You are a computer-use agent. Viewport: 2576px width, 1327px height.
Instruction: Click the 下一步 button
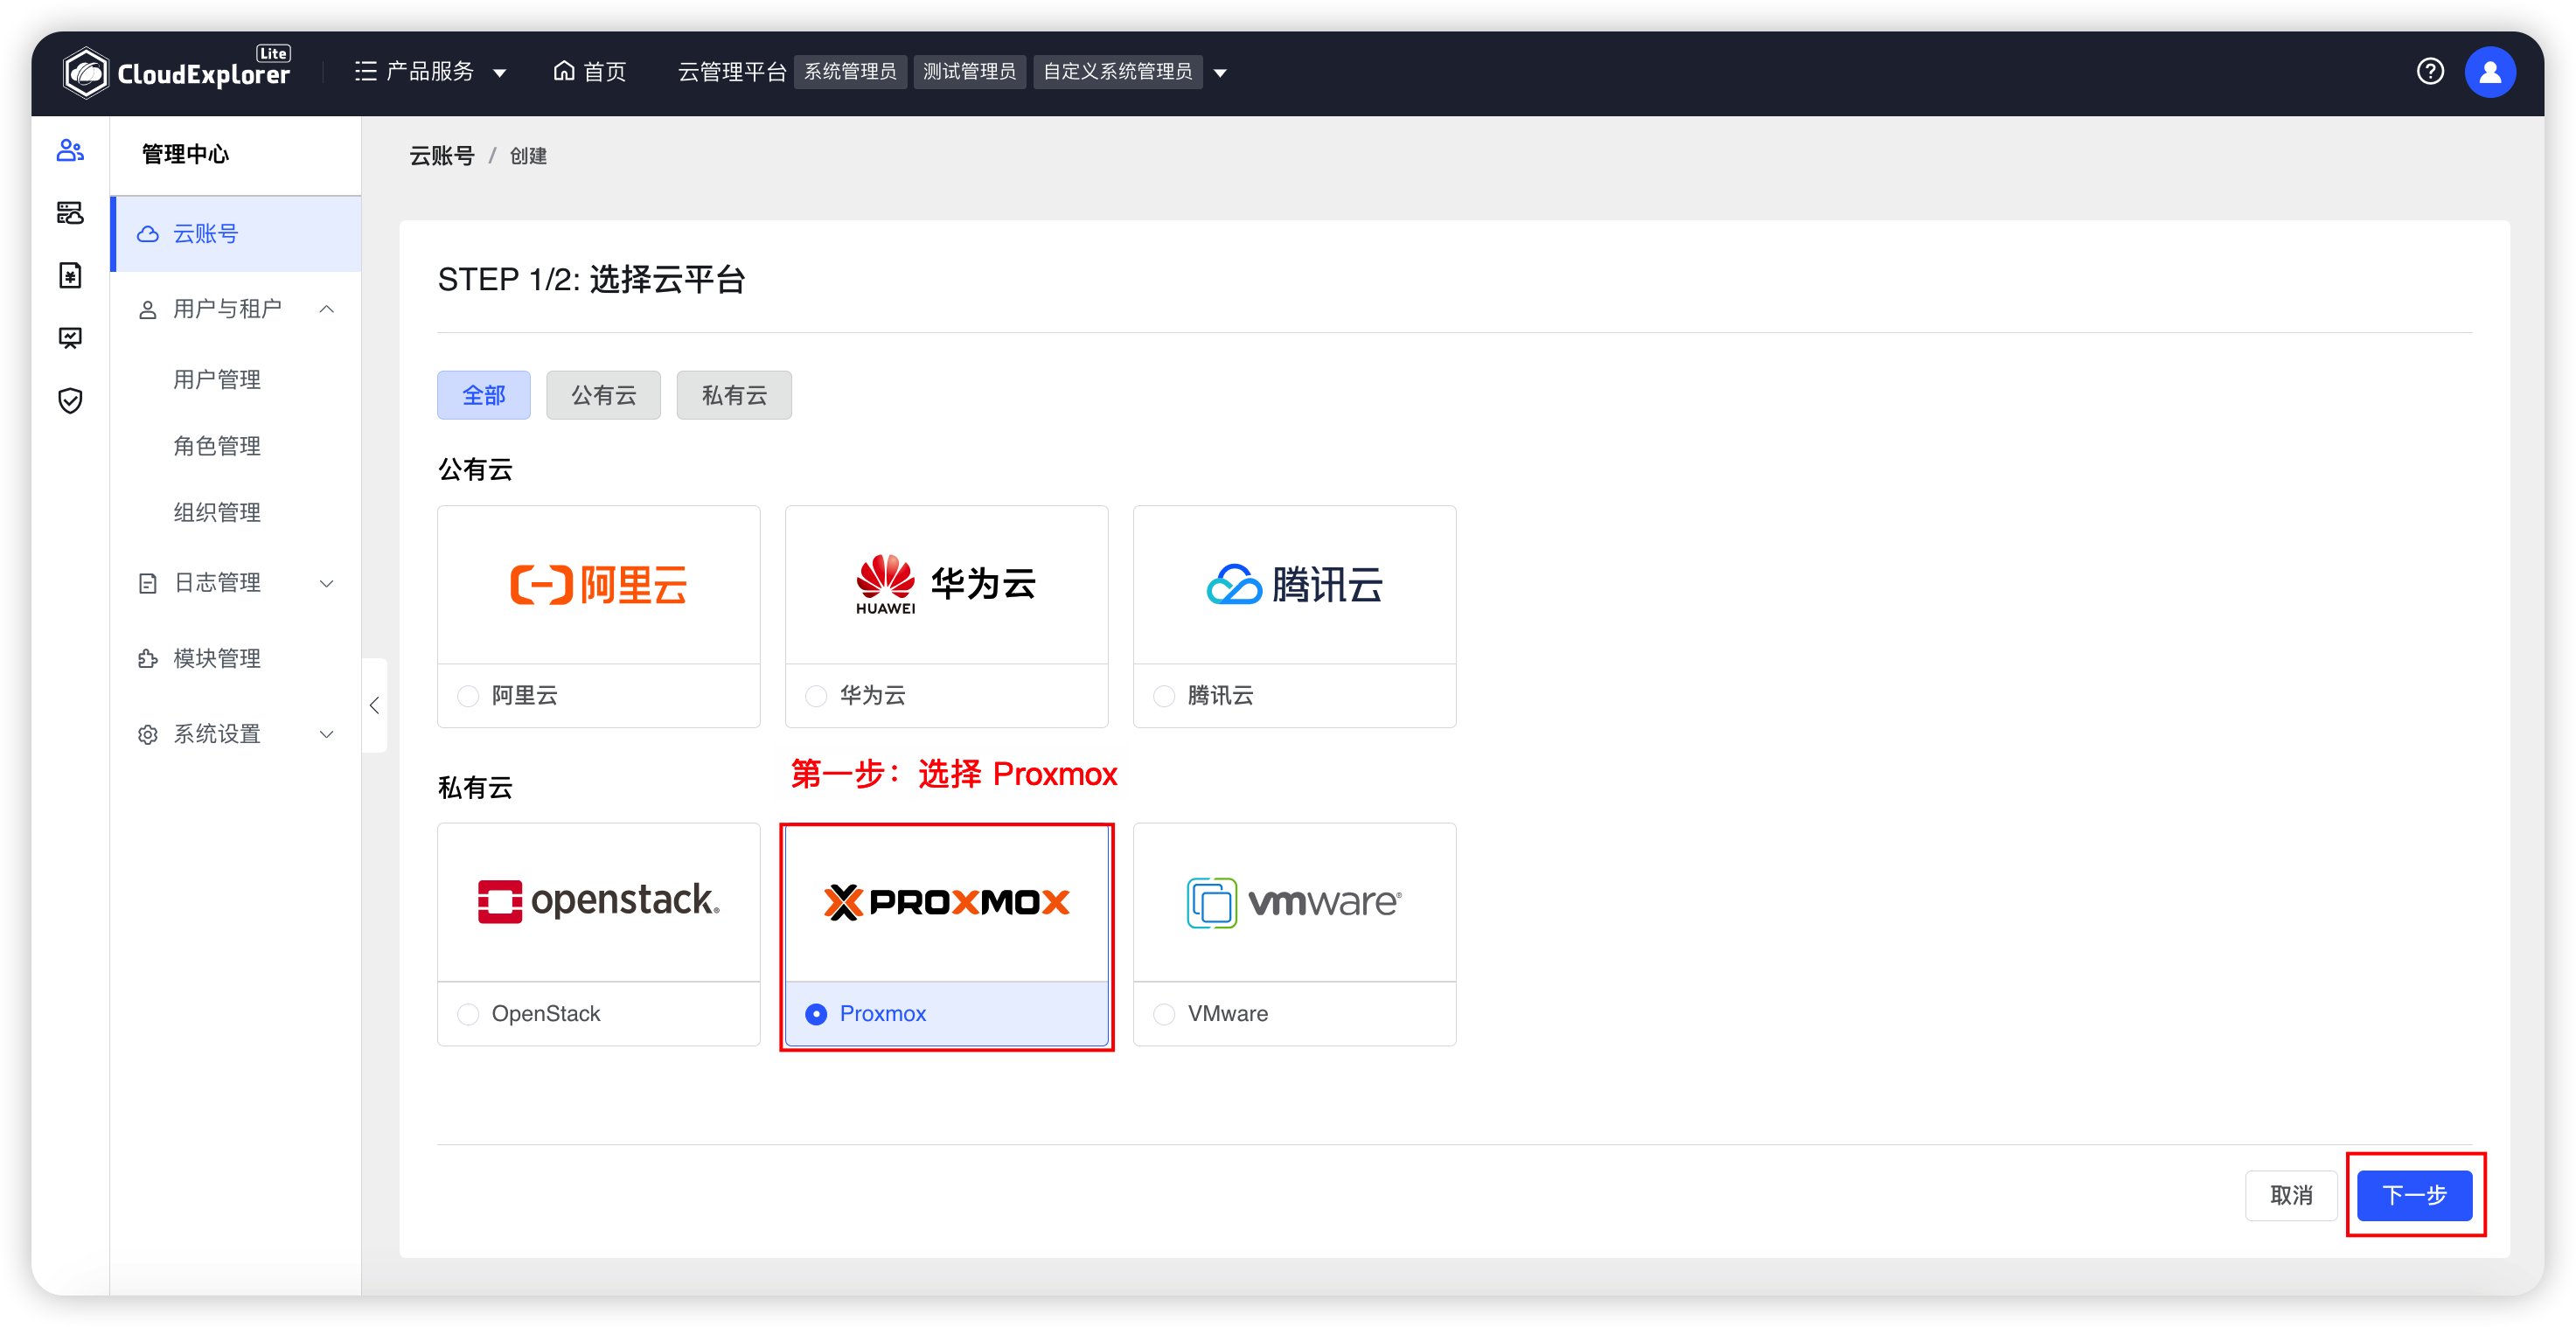coord(2414,1196)
